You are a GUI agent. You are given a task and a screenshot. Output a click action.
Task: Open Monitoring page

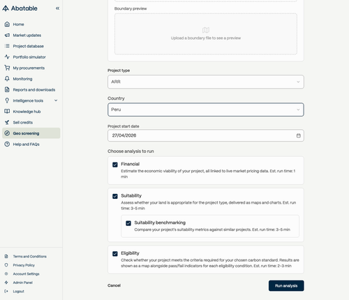31,79
